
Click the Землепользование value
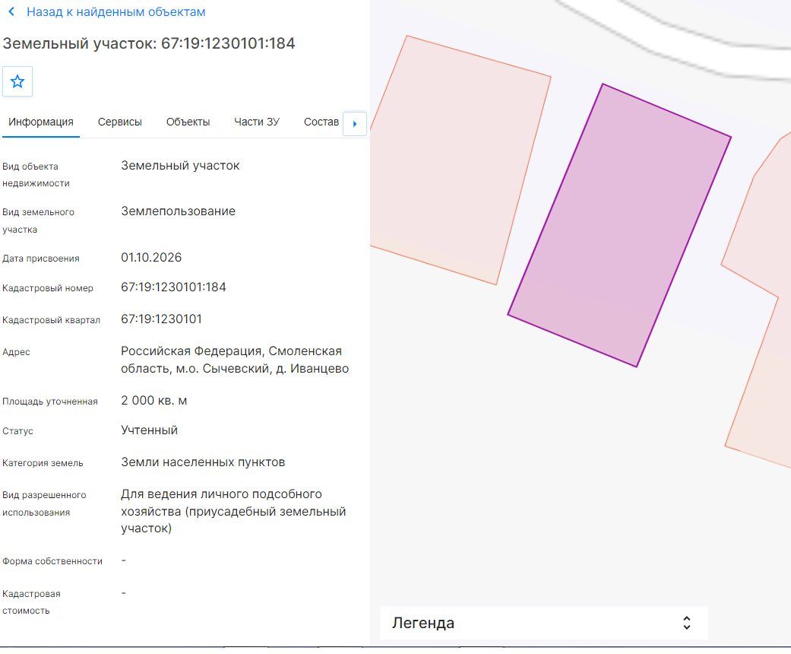point(178,211)
